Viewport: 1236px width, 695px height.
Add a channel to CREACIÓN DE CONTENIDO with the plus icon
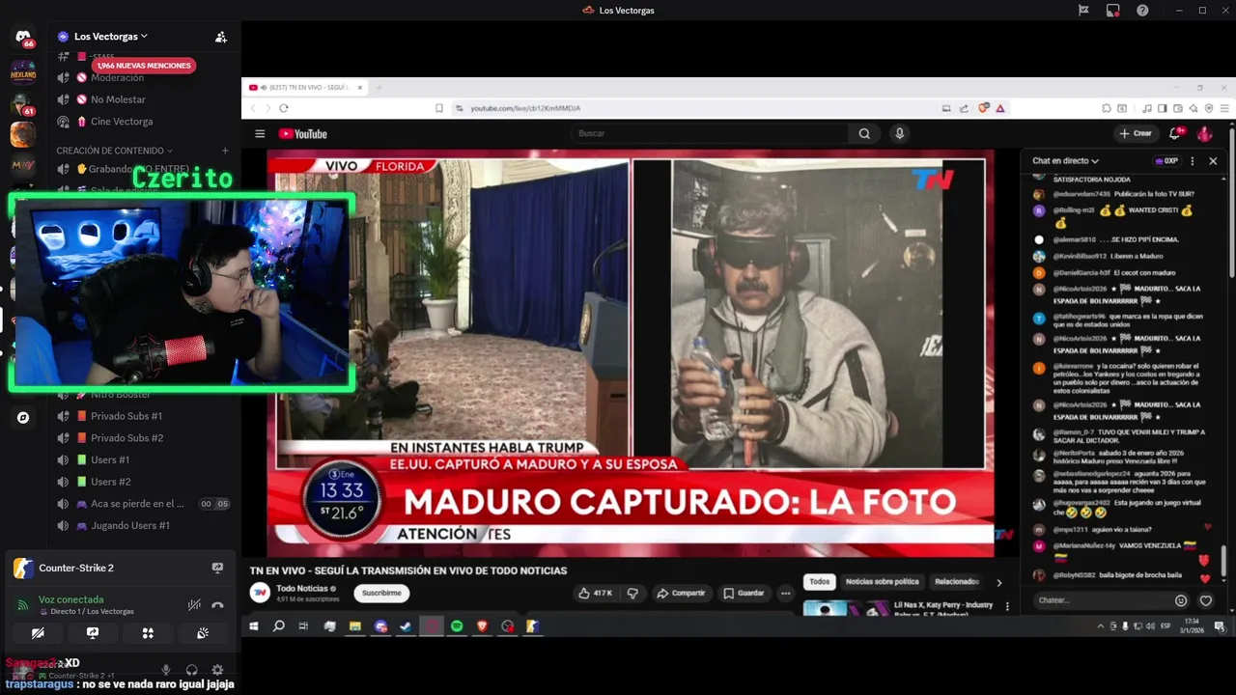pyautogui.click(x=225, y=151)
